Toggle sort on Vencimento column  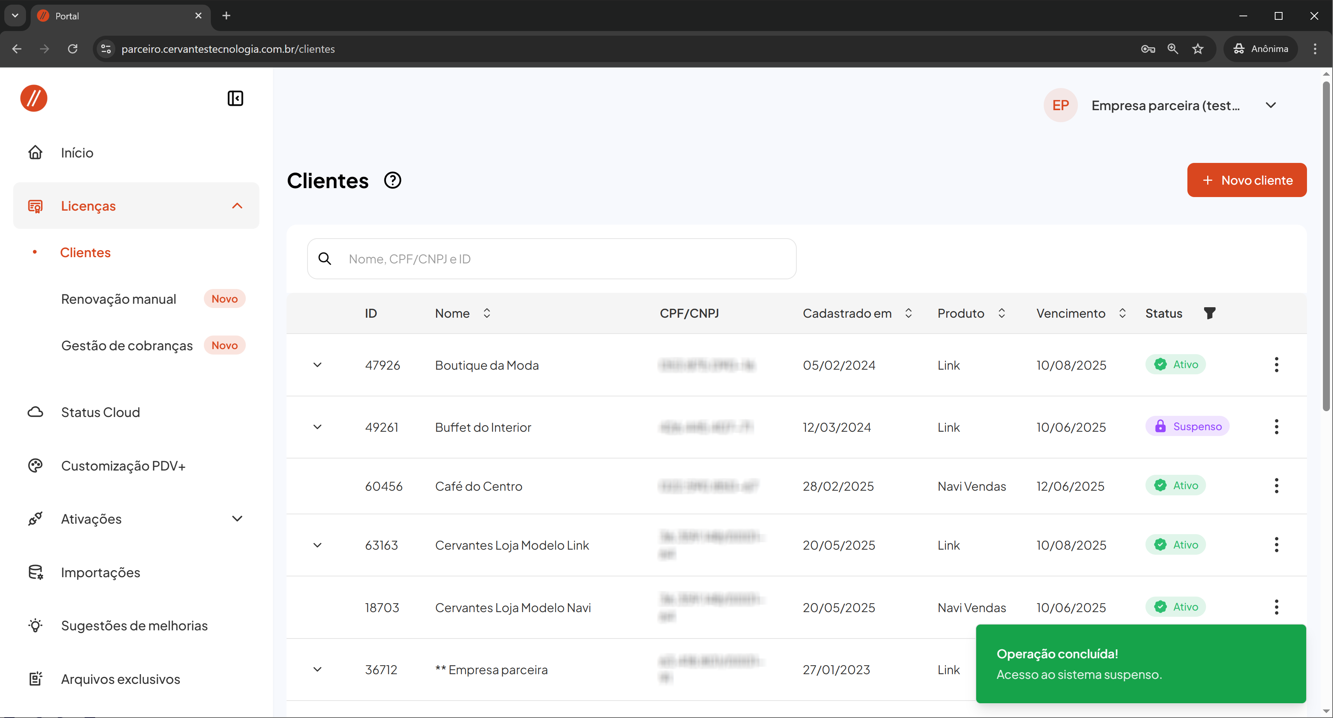point(1122,313)
